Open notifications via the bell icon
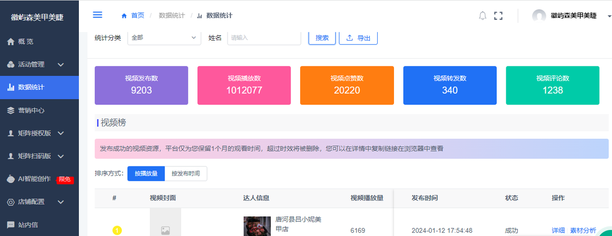Viewport: 612px width, 236px height. coord(482,16)
